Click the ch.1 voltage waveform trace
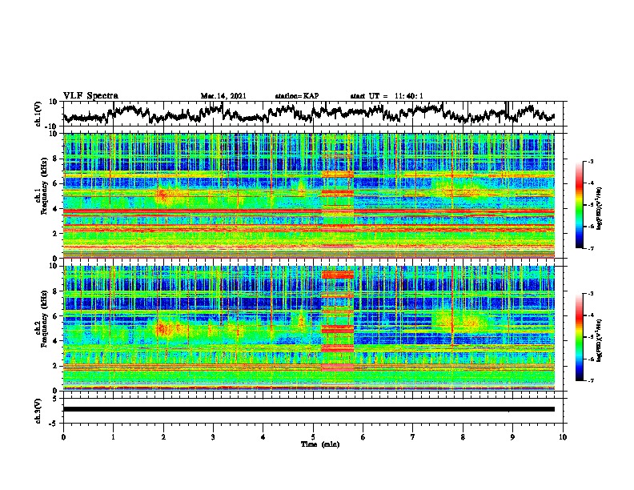 pos(309,114)
